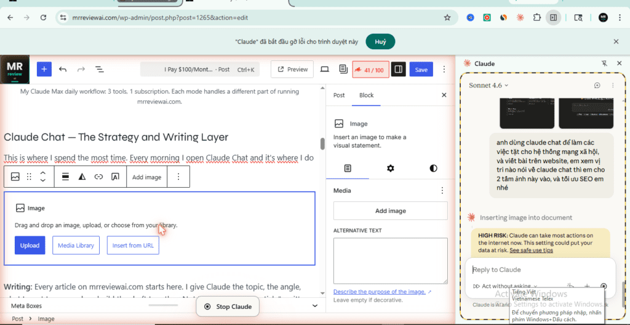The image size is (630, 325).
Task: Close the Claude side panel
Action: pos(619,63)
